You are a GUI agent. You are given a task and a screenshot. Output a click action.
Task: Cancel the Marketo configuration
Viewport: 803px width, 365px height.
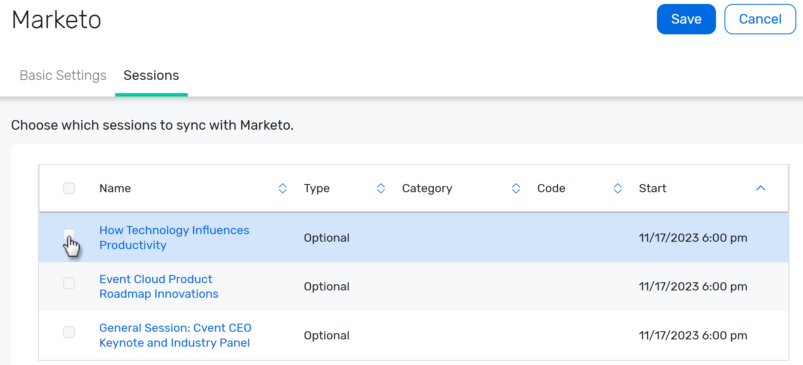click(760, 19)
